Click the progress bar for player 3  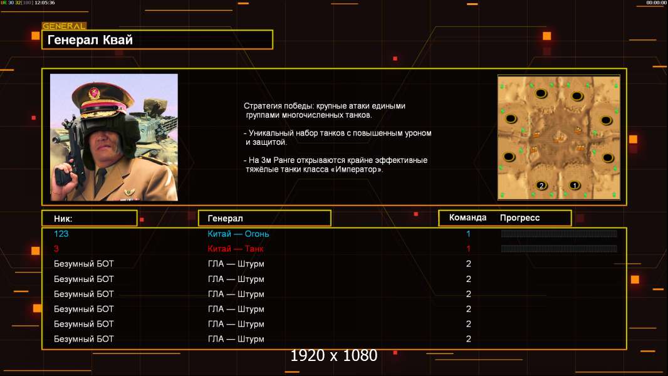point(559,248)
